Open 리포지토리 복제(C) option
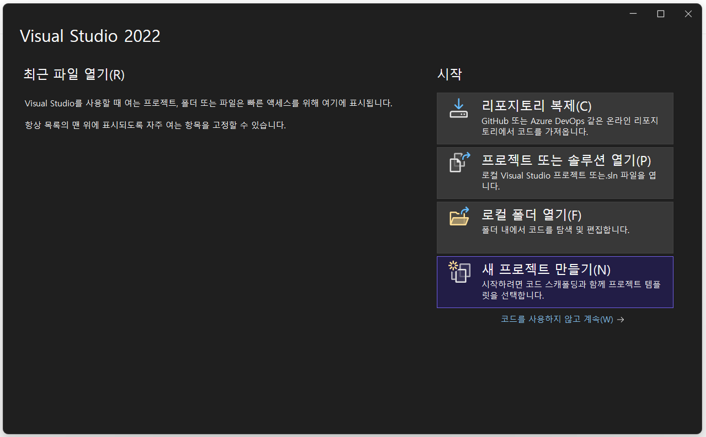Image resolution: width=706 pixels, height=437 pixels. tap(555, 118)
